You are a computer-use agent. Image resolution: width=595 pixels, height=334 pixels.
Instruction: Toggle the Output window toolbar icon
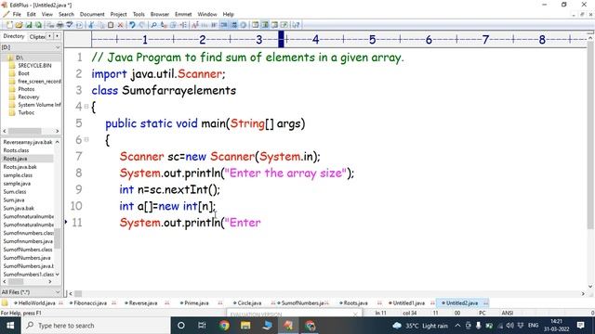274,25
